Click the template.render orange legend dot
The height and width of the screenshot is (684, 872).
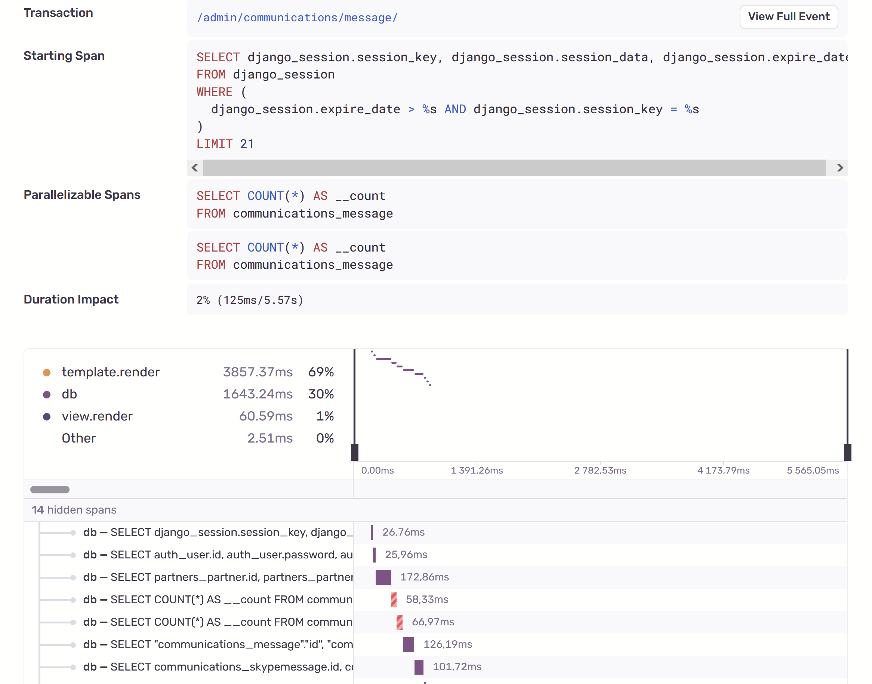47,372
